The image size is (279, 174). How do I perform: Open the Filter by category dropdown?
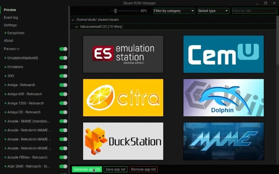(174, 11)
